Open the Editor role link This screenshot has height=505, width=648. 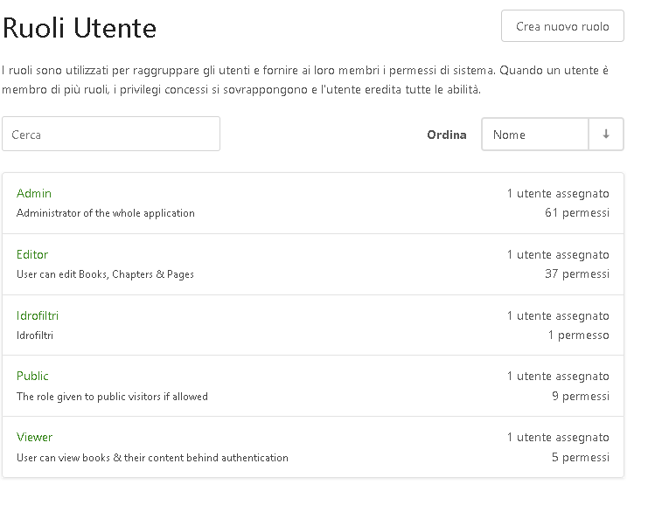pyautogui.click(x=32, y=254)
